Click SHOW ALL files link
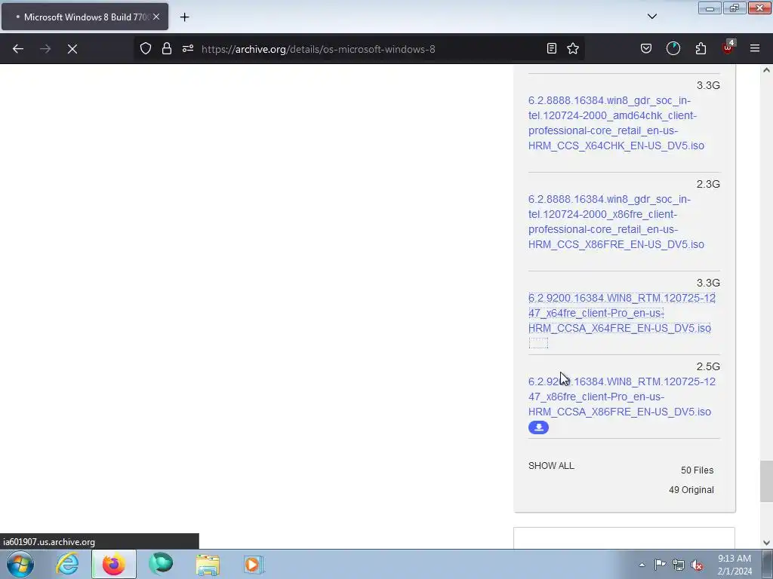This screenshot has width=773, height=579. pyautogui.click(x=551, y=466)
